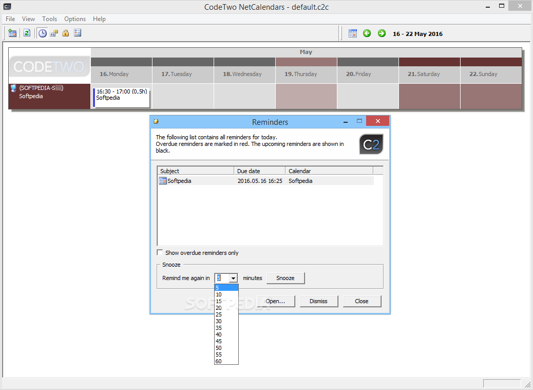Collapse the snooze minutes dropdown arrow
This screenshot has height=390, width=533.
pos(233,278)
